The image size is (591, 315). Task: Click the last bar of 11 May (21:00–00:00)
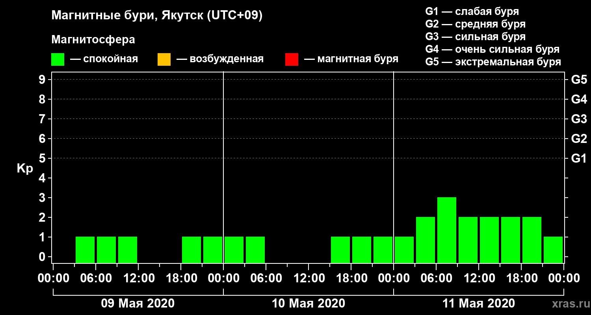[x=553, y=250]
